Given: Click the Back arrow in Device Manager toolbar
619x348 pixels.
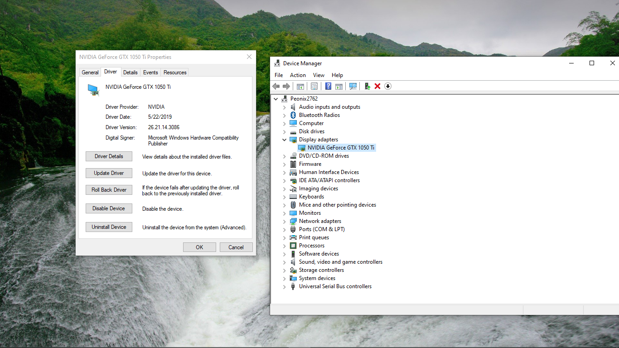Looking at the screenshot, I should pos(276,86).
